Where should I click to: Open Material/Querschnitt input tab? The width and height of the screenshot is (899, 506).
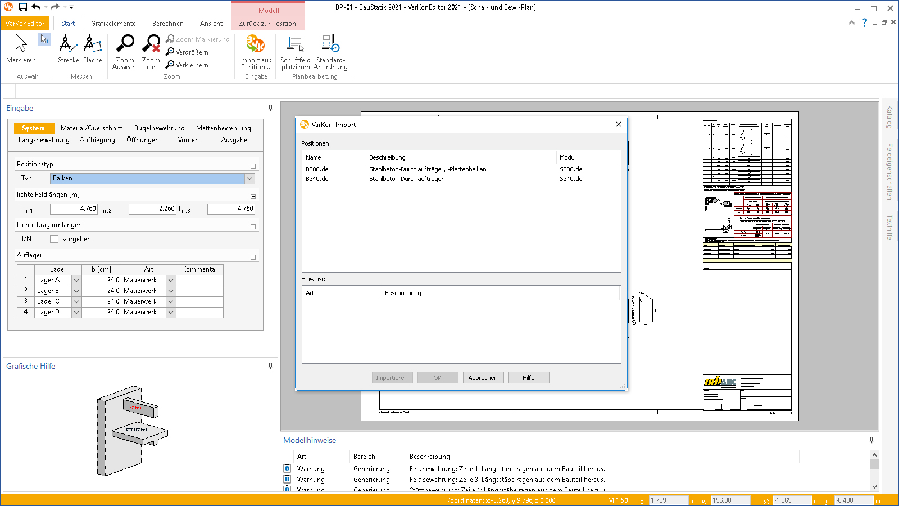tap(92, 128)
